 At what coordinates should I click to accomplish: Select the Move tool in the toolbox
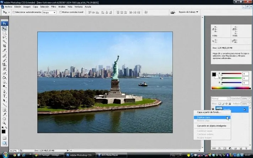(x=5, y=29)
